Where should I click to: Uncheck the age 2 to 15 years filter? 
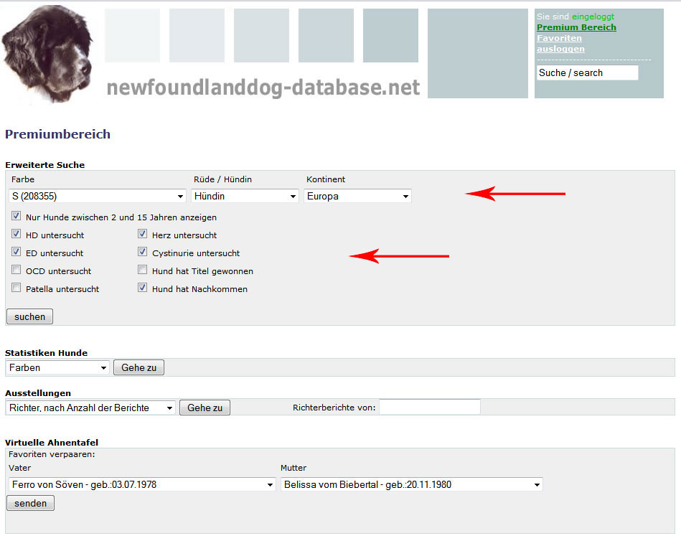pos(17,217)
